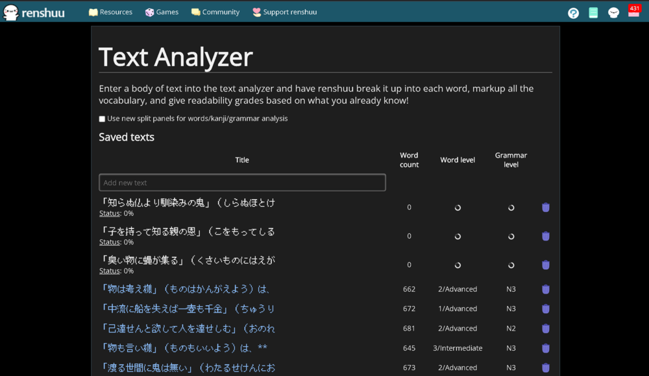Viewport: 649px width, 376px height.
Task: Click Support renshuu in the navbar
Action: tap(284, 12)
